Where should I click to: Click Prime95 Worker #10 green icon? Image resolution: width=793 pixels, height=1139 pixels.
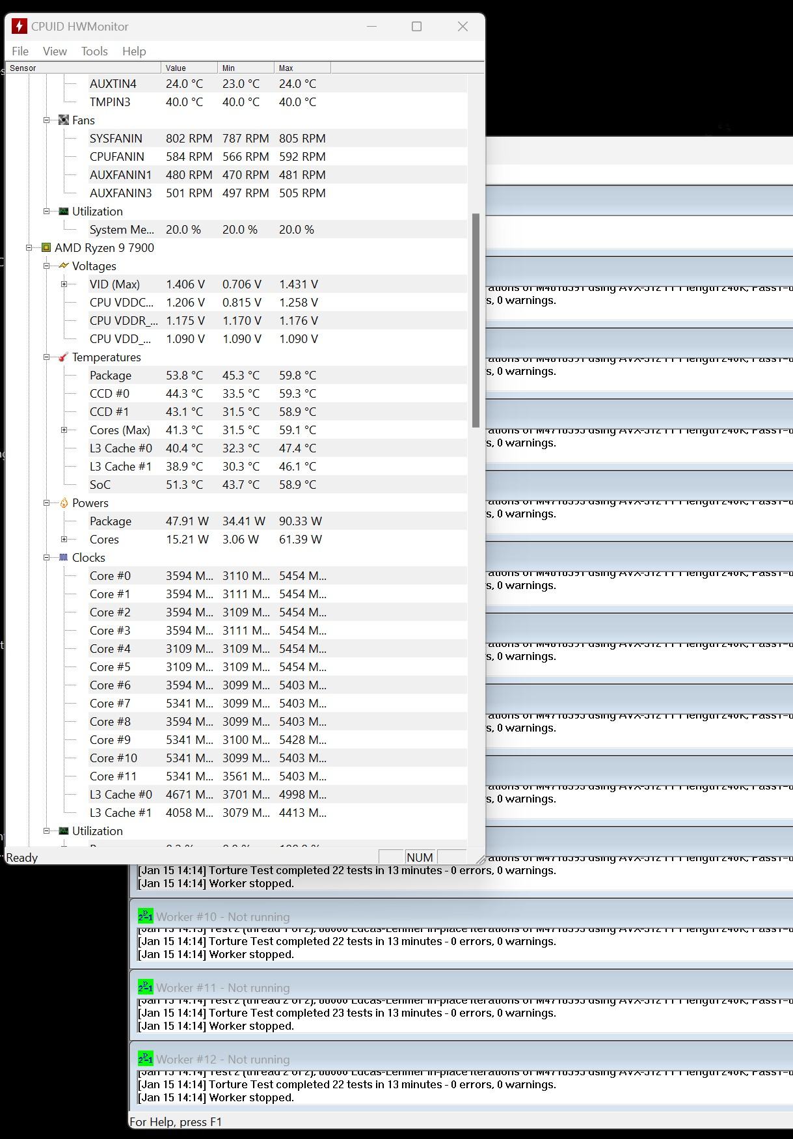pos(146,916)
